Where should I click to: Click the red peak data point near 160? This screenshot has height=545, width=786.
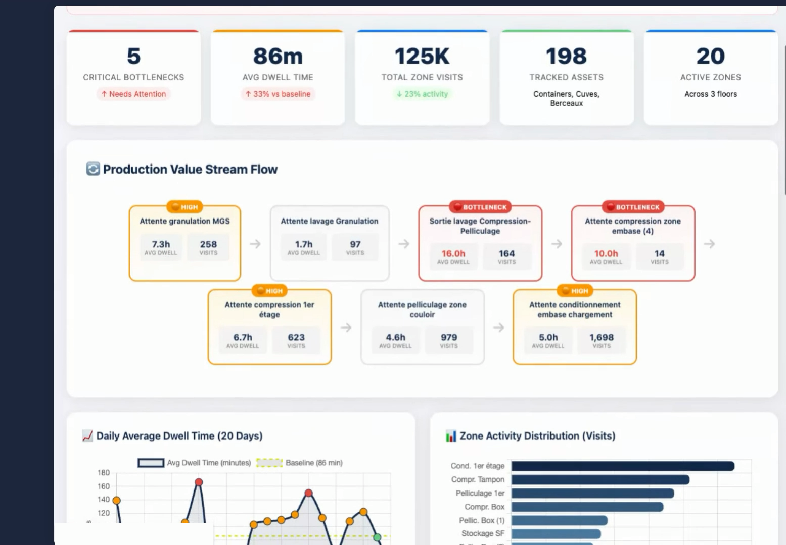tap(199, 482)
